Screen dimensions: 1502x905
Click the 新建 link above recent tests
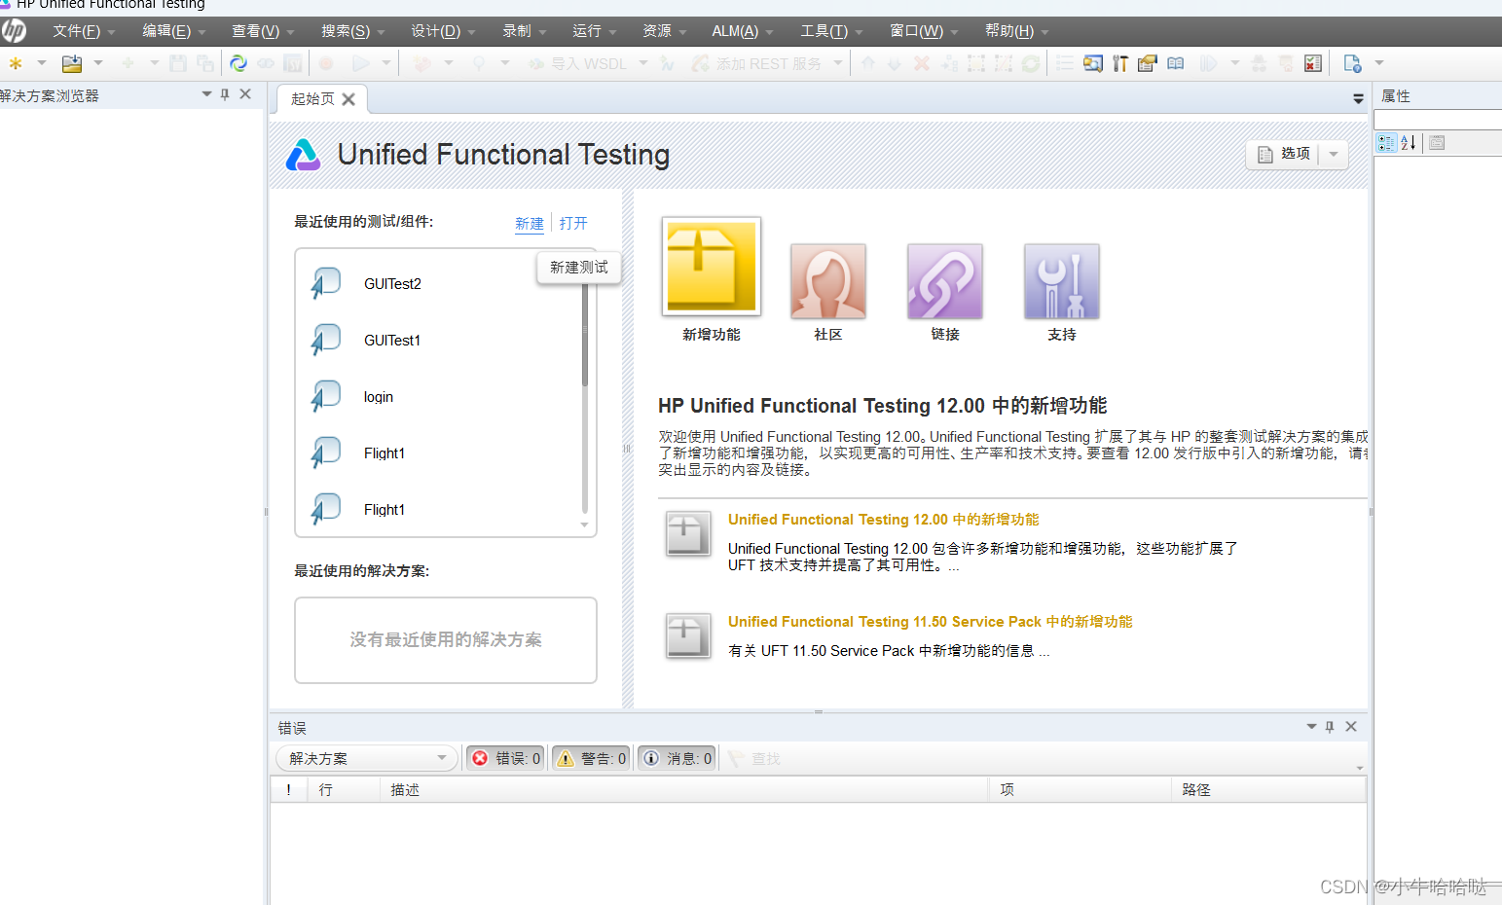tap(529, 223)
